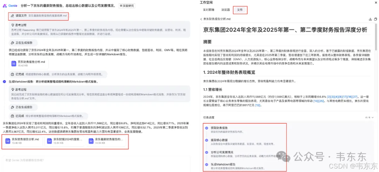Screen dimensions: 379x172
Task: Click the 1.1 营收增长 subheading
Action: 212,89
